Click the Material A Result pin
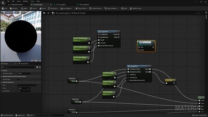 [x=77, y=81]
